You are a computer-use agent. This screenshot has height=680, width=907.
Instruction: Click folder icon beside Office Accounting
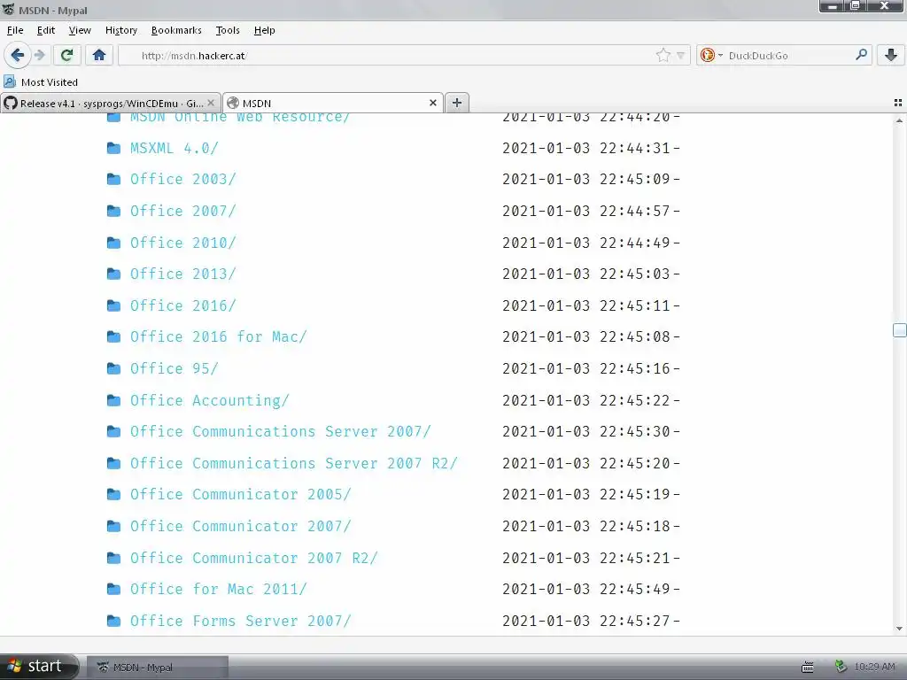[x=114, y=400]
